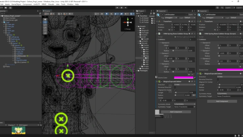Click the Persp label on orientation gizmo
The image size is (243, 137).
(x=128, y=29)
